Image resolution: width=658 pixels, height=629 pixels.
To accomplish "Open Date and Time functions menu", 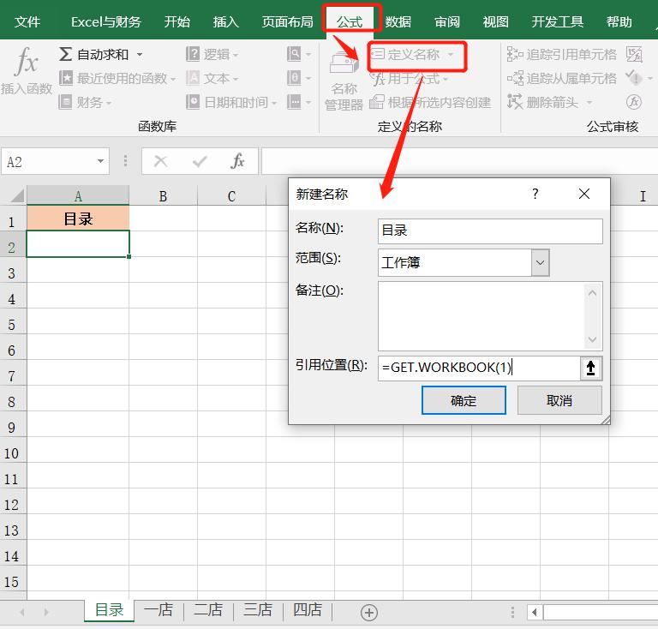I will click(231, 102).
